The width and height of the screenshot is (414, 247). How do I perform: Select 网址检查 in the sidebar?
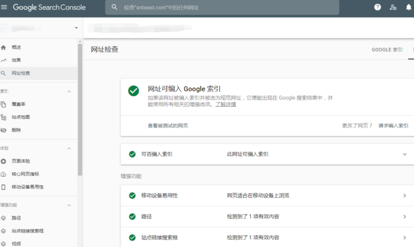point(21,73)
